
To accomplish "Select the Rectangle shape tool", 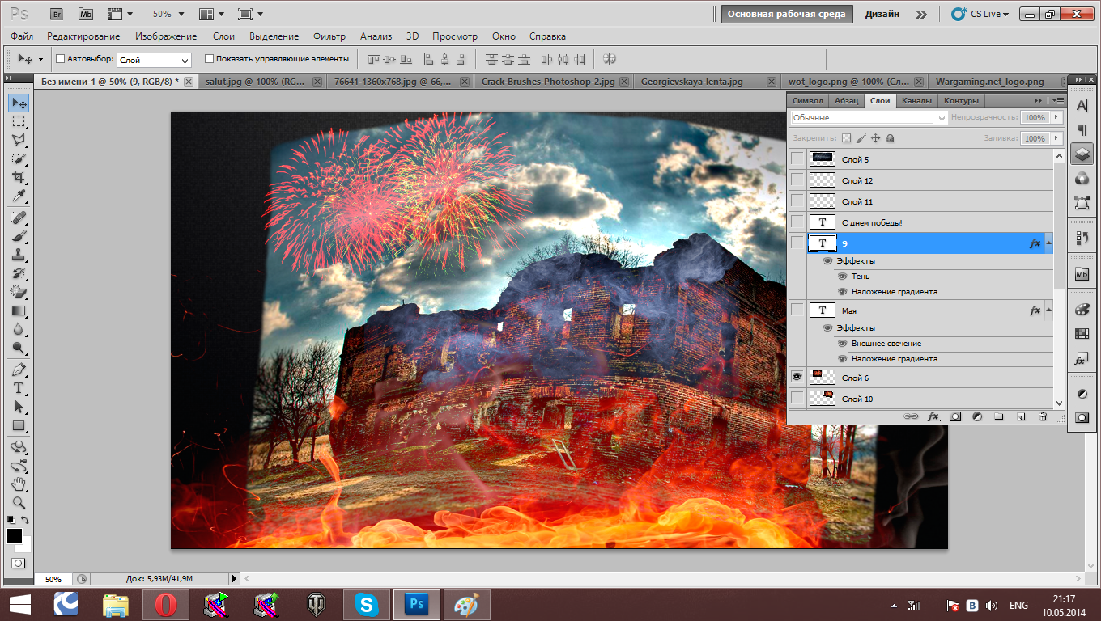I will (x=19, y=426).
